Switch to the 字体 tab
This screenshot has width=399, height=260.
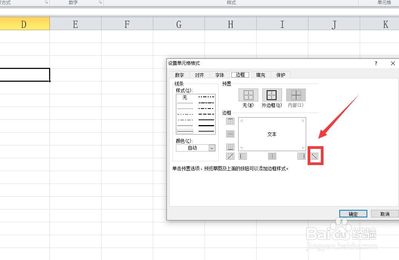coord(220,75)
